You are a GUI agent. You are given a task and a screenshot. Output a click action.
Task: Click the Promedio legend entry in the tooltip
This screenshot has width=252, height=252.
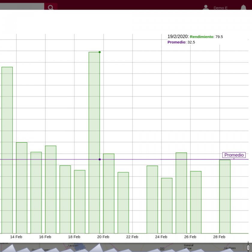point(176,42)
